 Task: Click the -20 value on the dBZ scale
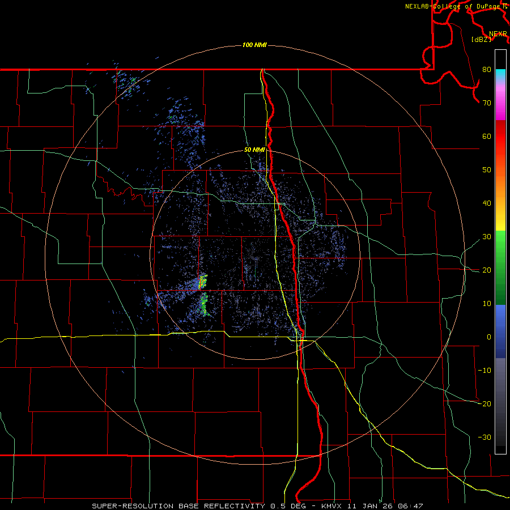tap(484, 403)
